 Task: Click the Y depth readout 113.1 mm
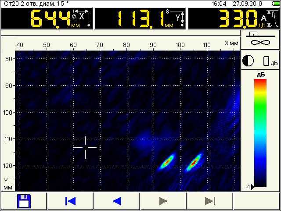(141, 18)
